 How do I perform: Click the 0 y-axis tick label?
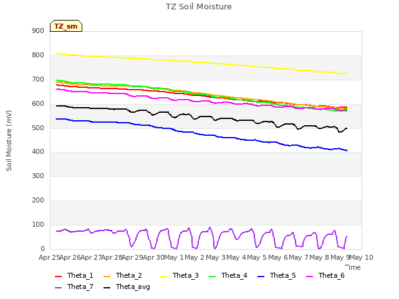[42, 249]
